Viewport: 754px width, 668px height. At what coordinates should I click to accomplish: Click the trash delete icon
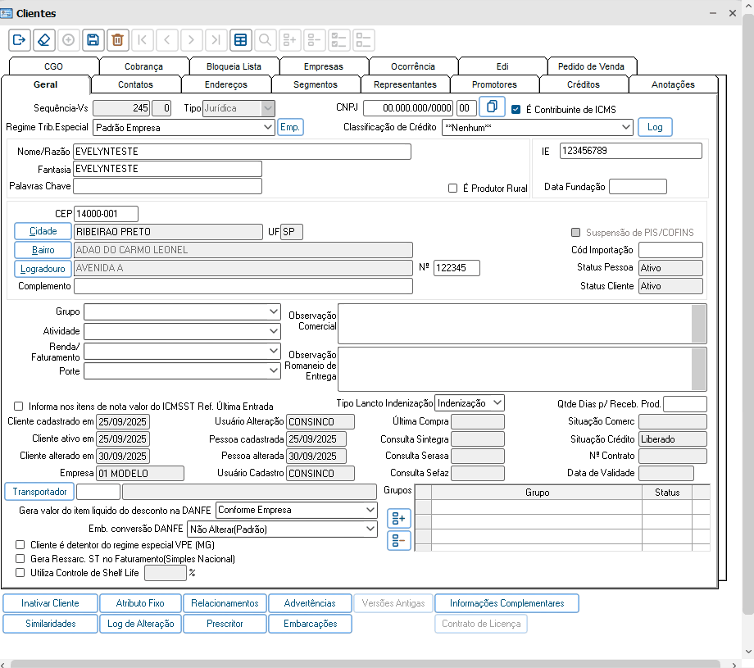click(117, 39)
